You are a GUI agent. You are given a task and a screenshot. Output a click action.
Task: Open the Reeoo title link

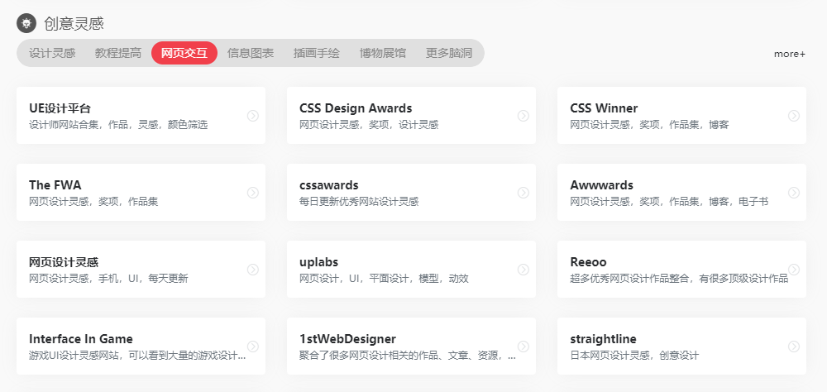[x=588, y=262]
